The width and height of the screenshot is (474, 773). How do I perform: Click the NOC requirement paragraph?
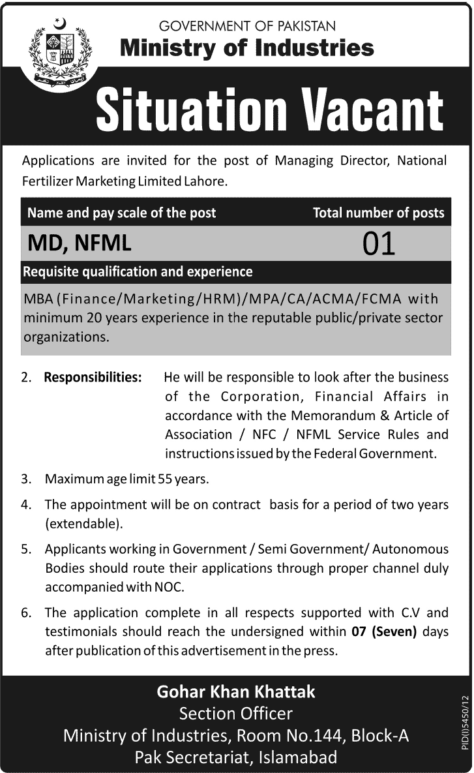click(x=246, y=568)
